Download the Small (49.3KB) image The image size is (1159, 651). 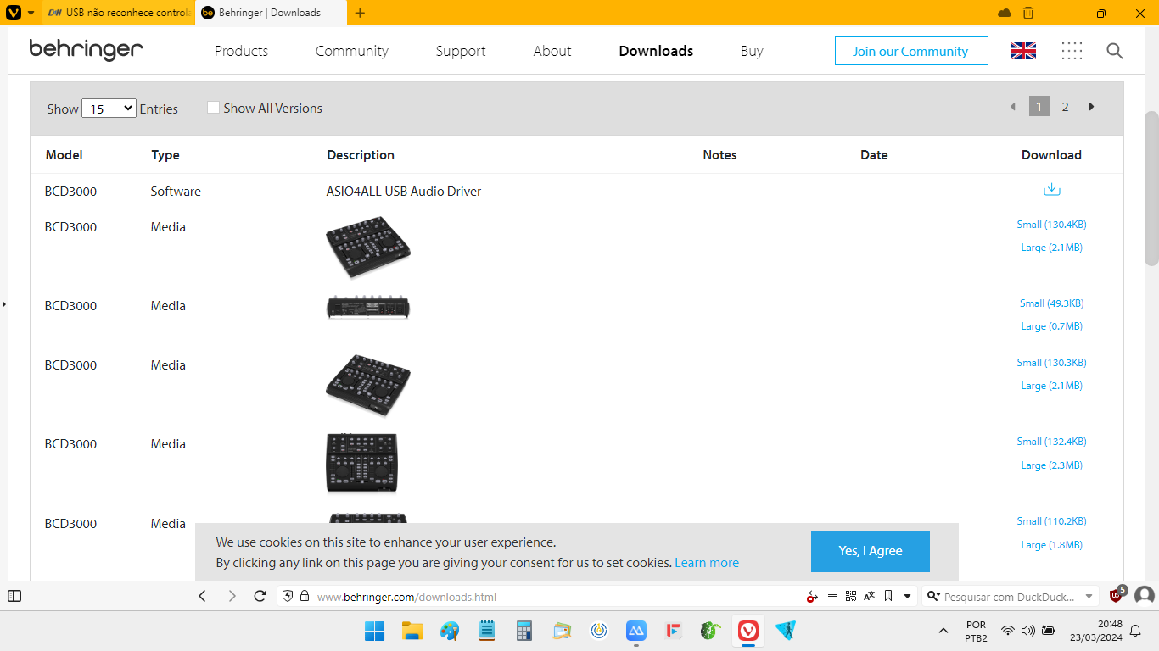tap(1051, 303)
